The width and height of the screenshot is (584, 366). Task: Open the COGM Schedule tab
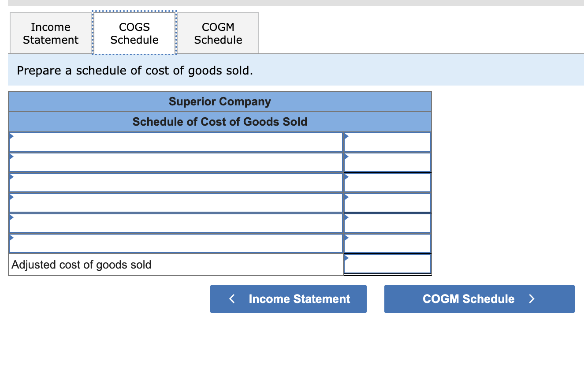(218, 34)
